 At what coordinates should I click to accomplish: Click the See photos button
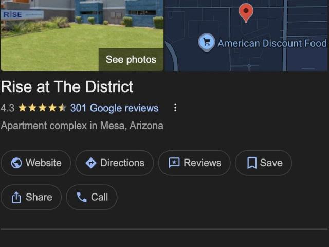(x=131, y=60)
